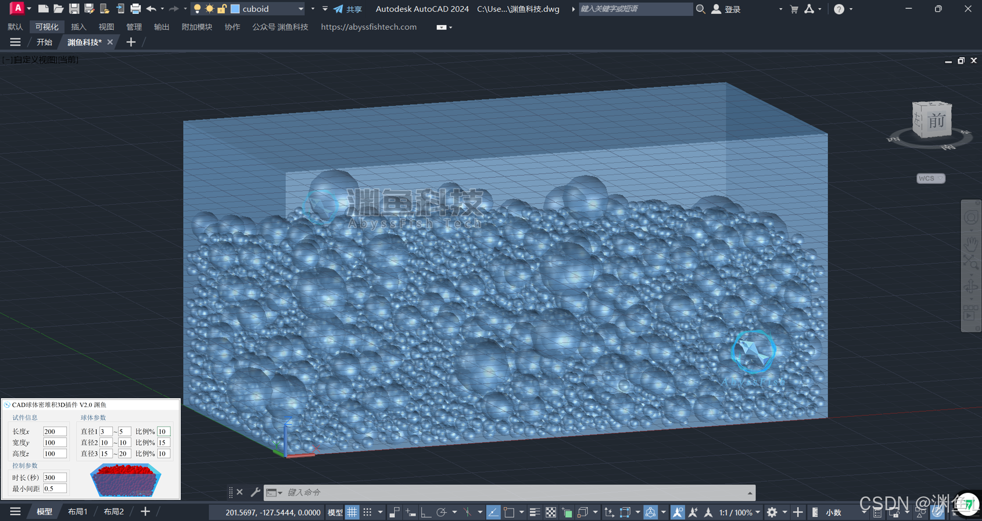Open the cuboid layer dropdown

click(x=301, y=9)
